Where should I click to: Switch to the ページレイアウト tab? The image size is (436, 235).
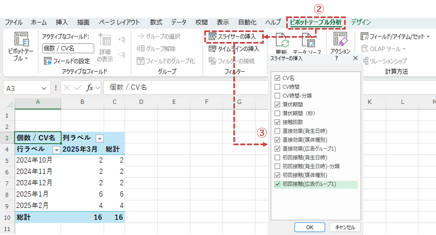tap(119, 22)
